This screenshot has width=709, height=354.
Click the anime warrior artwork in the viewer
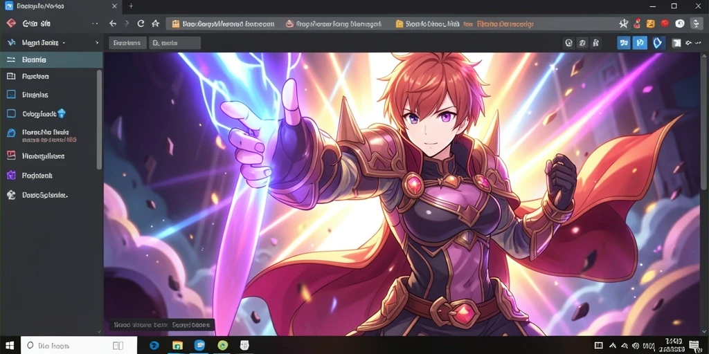(x=402, y=194)
